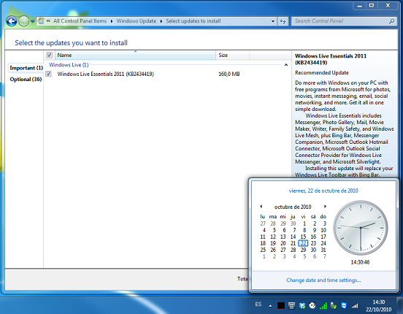Click the Show desktop button
Screen dimensions: 403x314
tap(399, 305)
